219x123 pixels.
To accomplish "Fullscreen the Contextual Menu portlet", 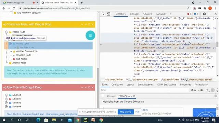I will coord(86,24).
